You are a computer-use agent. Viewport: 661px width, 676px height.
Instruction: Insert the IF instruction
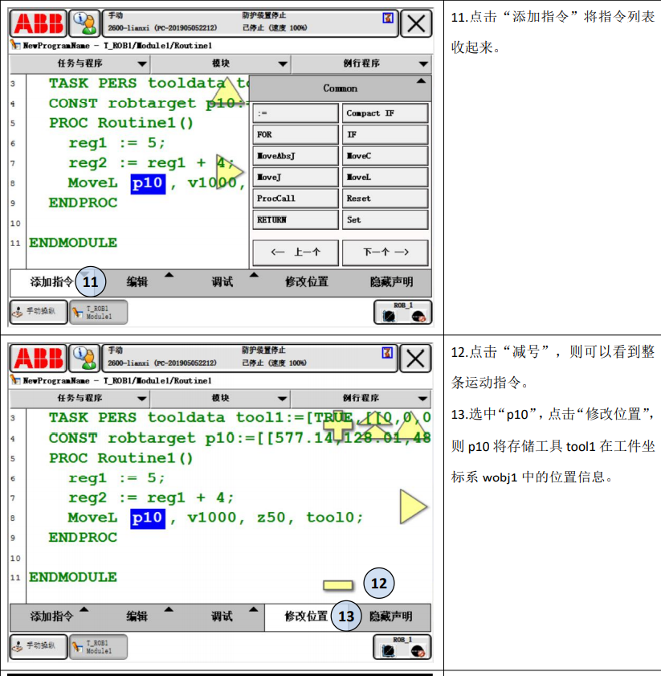(x=386, y=134)
